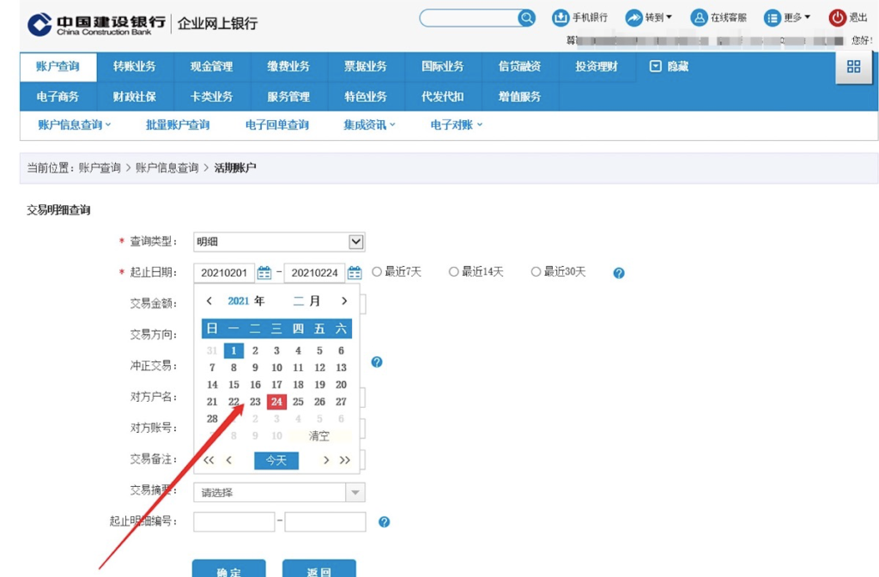This screenshot has width=879, height=577.
Task: Click double-right arrow for next year
Action: point(345,460)
